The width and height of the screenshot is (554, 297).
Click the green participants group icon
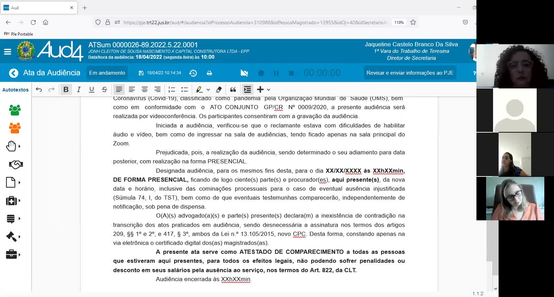point(15,110)
